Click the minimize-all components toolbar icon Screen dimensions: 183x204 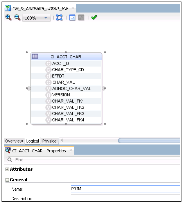pos(72,18)
